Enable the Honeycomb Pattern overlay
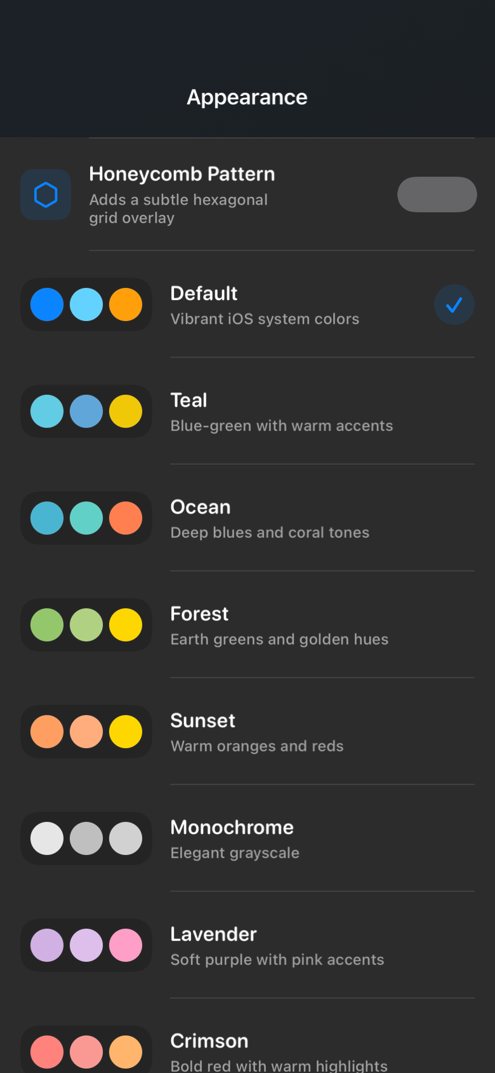The image size is (495, 1073). [x=437, y=195]
